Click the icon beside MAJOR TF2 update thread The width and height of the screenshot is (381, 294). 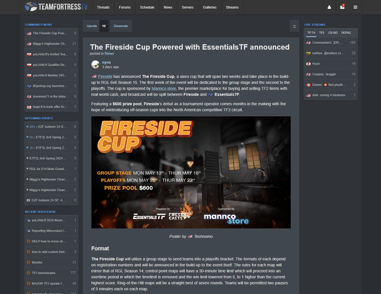[x=28, y=283]
